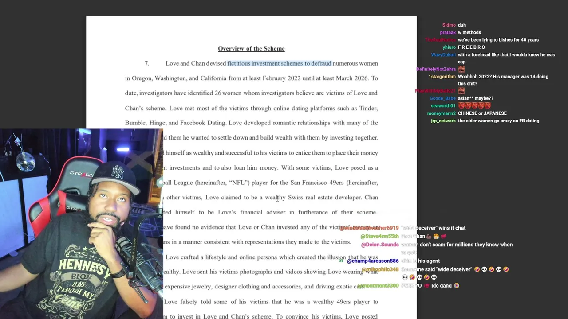Click chat username "seaworth01"
This screenshot has height=319, width=568.
443,106
